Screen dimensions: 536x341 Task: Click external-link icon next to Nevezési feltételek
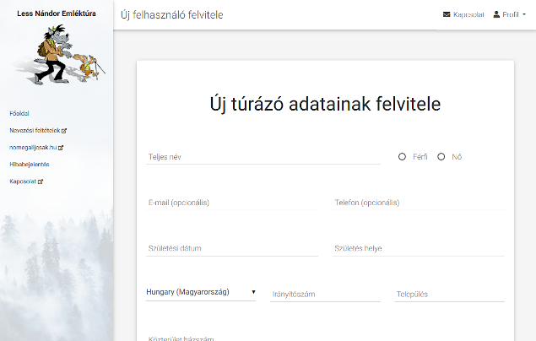pyautogui.click(x=64, y=131)
